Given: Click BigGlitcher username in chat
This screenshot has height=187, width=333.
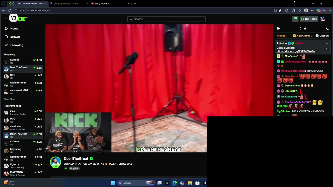Looking at the screenshot, I should click(284, 111).
